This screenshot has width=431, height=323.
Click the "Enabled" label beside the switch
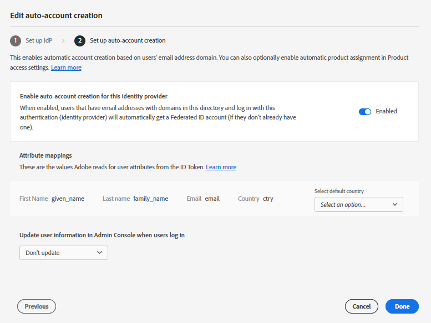click(386, 111)
